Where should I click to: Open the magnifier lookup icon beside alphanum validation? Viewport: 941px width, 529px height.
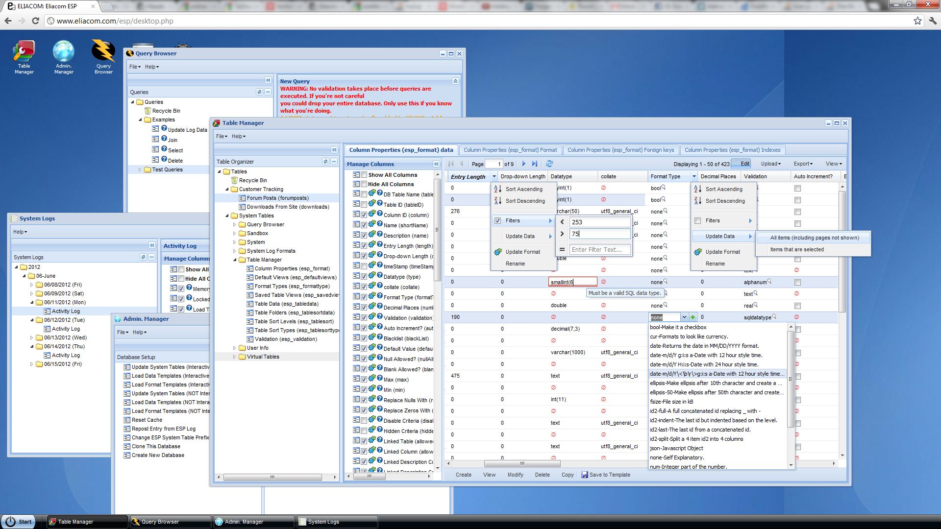click(x=768, y=282)
